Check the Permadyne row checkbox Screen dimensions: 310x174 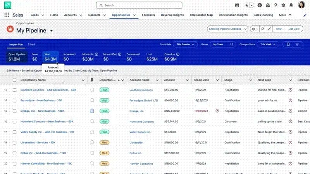14,101
